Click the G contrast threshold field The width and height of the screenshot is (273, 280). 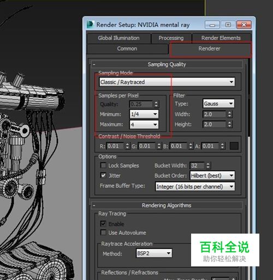147,146
